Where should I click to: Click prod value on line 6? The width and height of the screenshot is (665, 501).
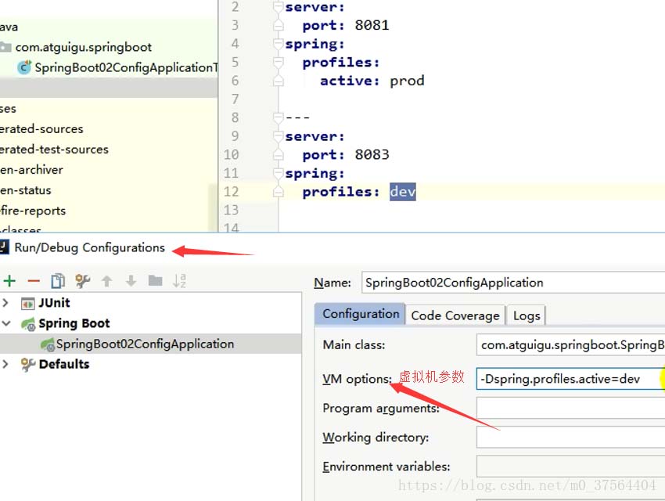(407, 81)
